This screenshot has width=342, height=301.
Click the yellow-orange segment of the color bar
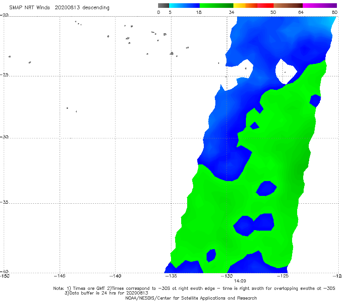click(245, 6)
